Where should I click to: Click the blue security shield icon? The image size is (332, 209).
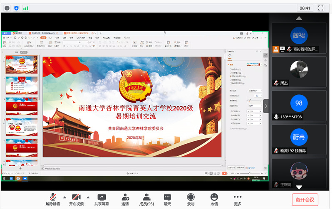16,7
